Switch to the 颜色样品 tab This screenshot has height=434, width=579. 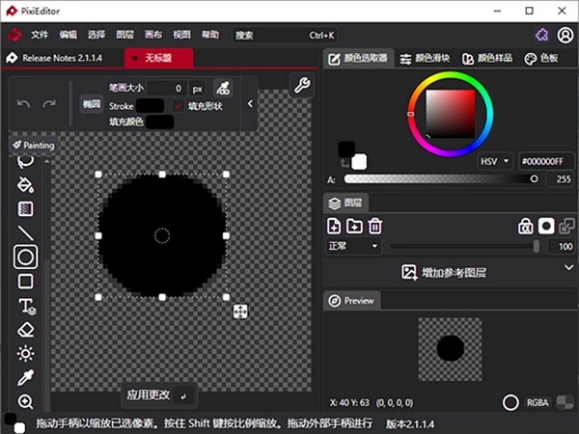point(487,58)
